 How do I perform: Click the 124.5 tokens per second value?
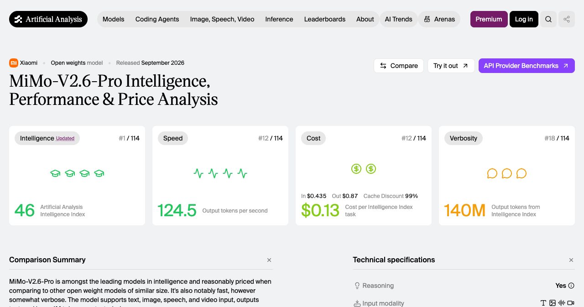pos(177,210)
